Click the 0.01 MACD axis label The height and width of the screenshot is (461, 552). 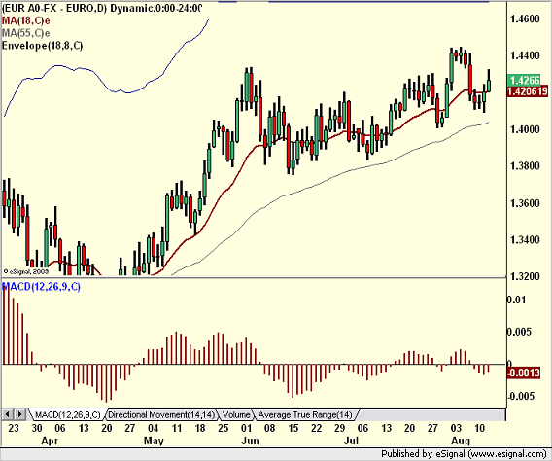point(516,300)
